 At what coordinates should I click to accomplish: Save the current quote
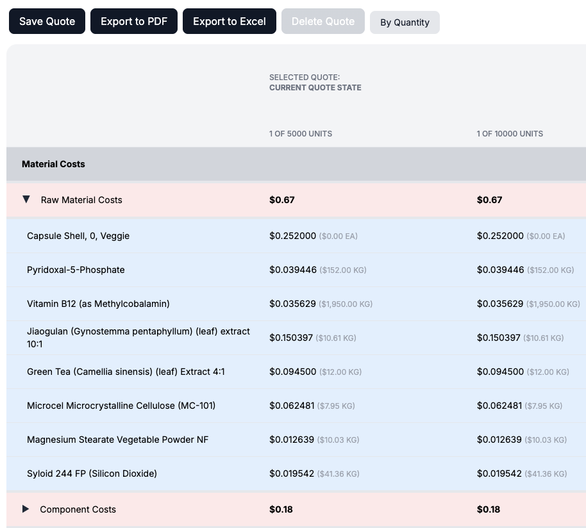click(x=47, y=21)
